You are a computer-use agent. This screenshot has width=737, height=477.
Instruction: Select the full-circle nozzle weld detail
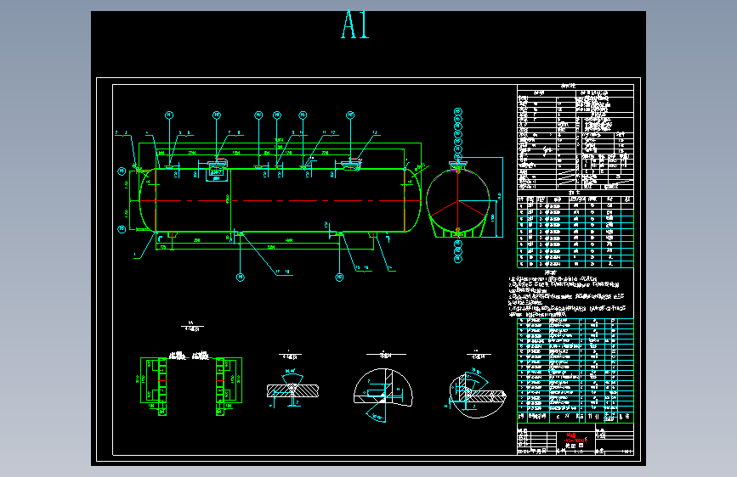(476, 394)
